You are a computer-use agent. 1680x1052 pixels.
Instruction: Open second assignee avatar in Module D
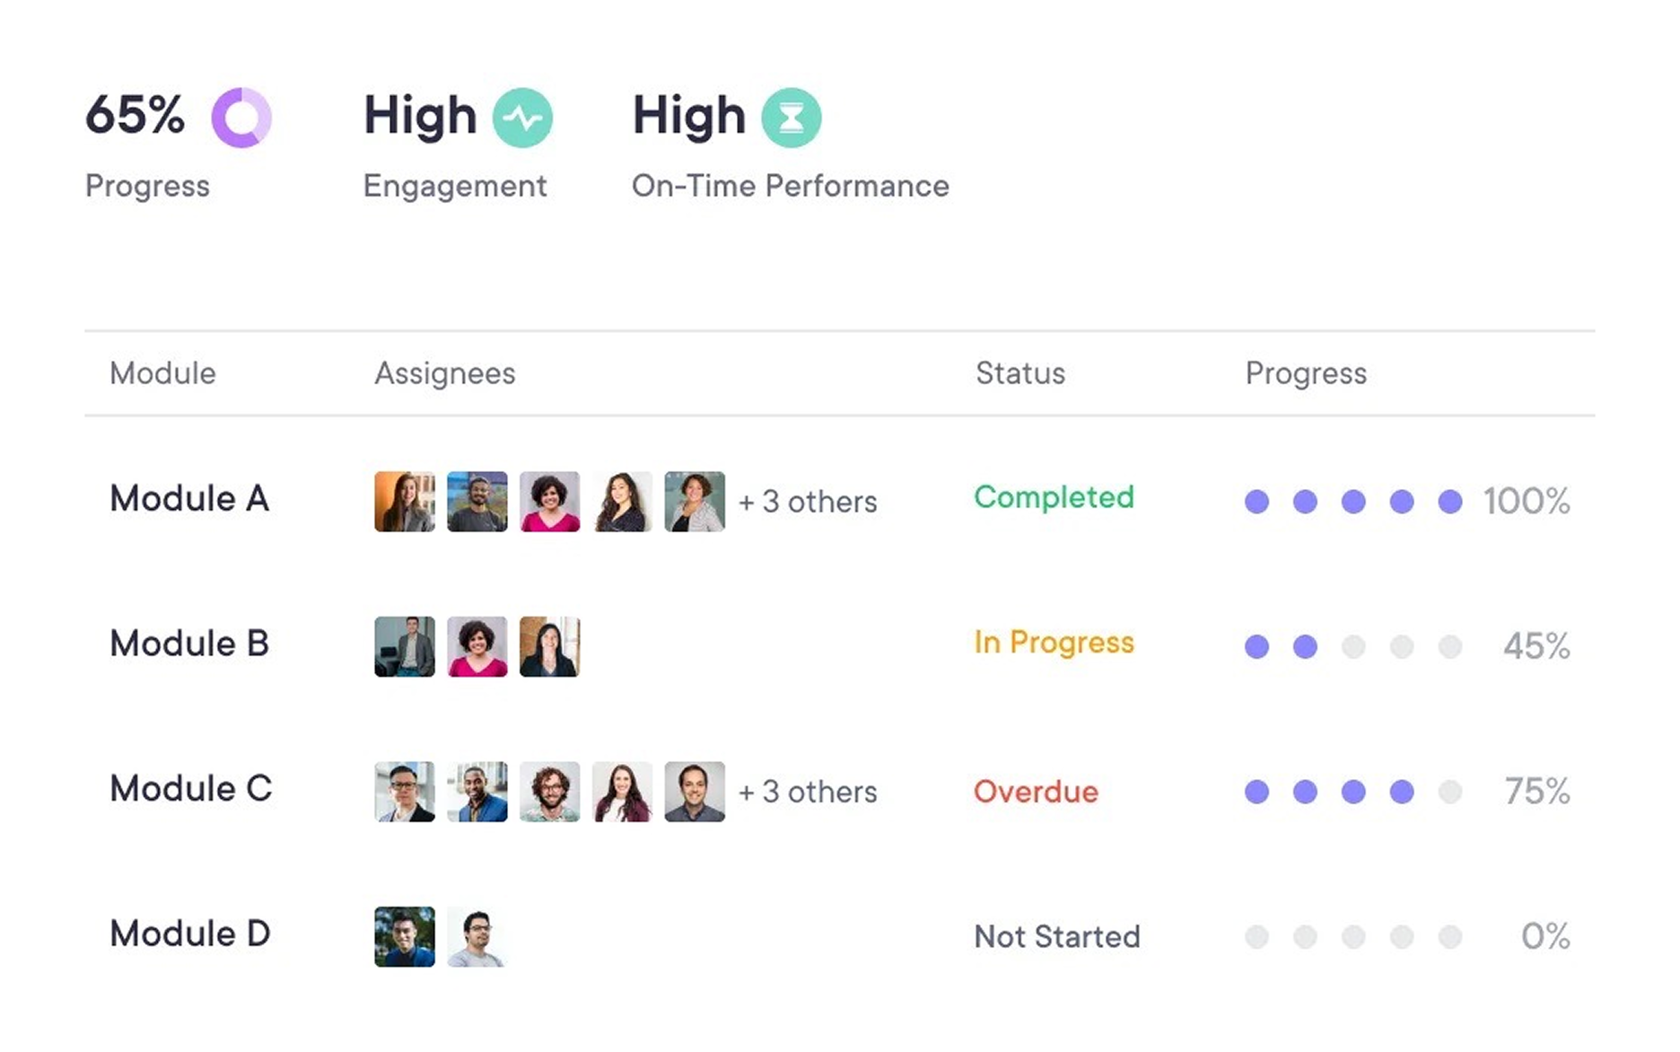coord(477,936)
